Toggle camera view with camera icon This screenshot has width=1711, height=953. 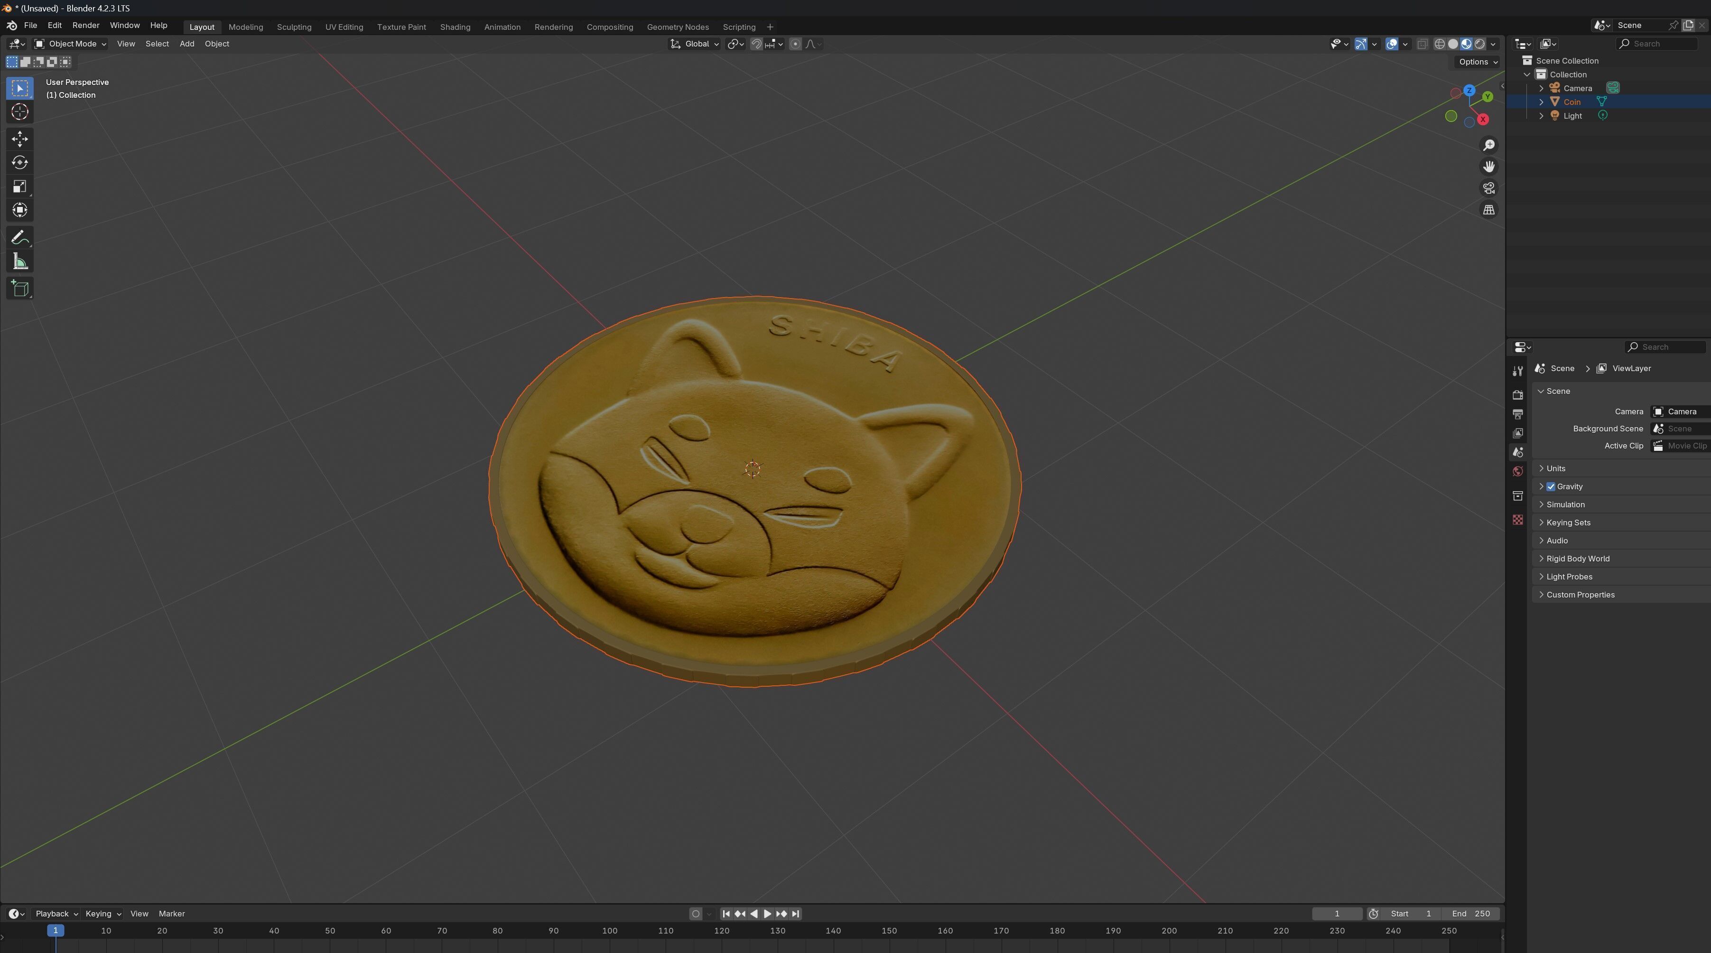click(x=1489, y=188)
